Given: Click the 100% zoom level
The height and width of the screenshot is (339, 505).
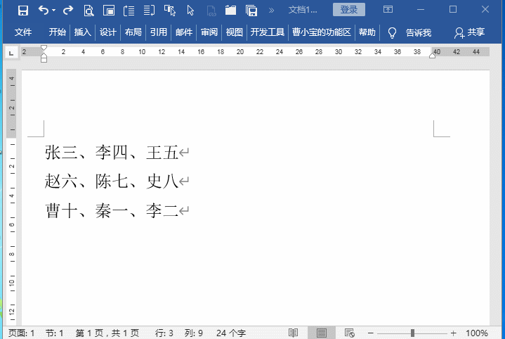Looking at the screenshot, I should point(477,333).
